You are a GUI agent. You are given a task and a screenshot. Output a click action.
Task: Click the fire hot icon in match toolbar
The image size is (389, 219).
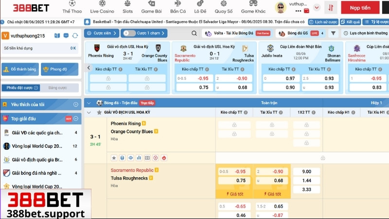coord(163,158)
